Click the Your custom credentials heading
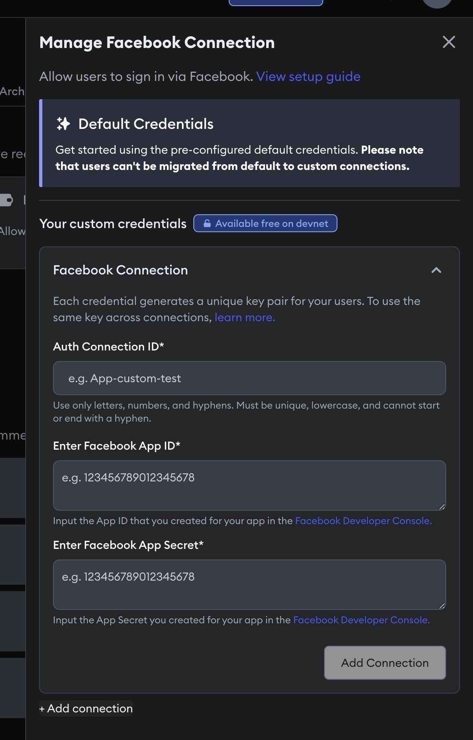This screenshot has height=740, width=473. (113, 224)
